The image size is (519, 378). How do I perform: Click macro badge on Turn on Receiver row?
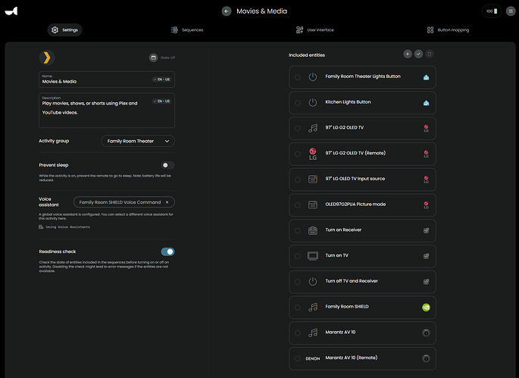tap(427, 231)
